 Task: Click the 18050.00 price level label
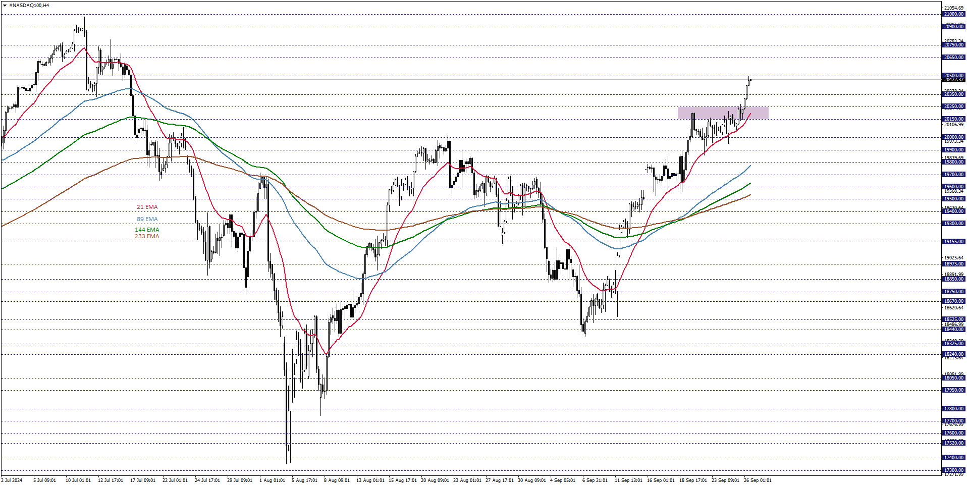(954, 378)
